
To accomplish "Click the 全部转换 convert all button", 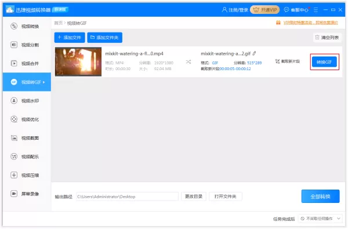I will [320, 197].
